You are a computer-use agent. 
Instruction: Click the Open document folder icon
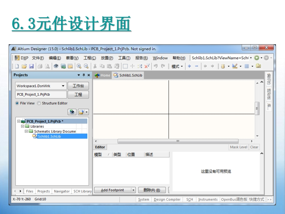point(24,67)
